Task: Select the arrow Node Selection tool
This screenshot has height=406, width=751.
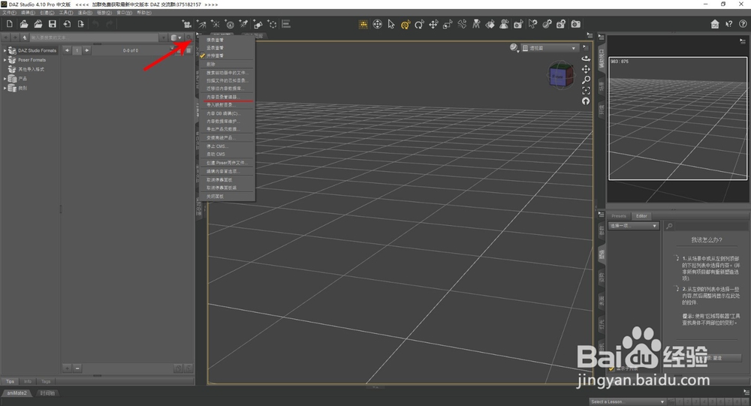Action: click(x=391, y=24)
